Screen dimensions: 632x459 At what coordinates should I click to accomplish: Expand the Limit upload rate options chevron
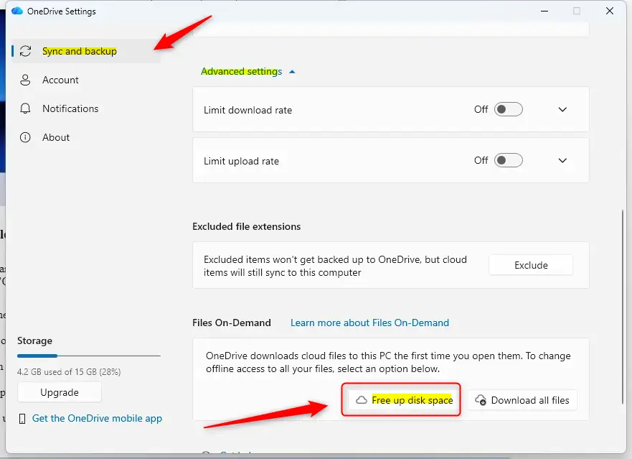pyautogui.click(x=562, y=160)
